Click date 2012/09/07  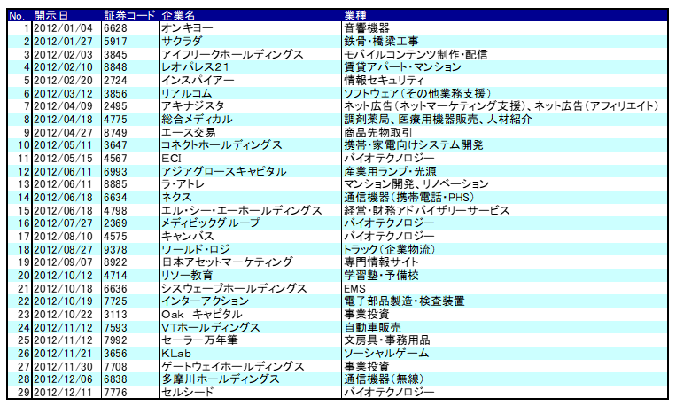[64, 262]
